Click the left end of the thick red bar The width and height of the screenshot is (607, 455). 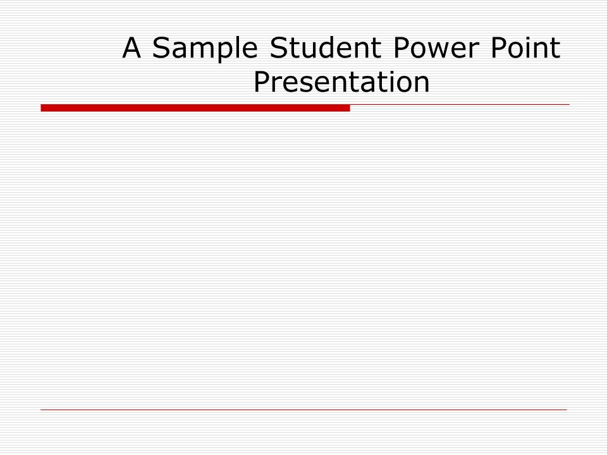pos(42,108)
